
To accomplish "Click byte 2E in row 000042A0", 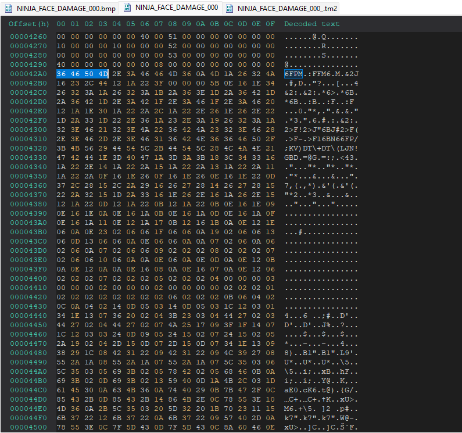I will point(117,74).
